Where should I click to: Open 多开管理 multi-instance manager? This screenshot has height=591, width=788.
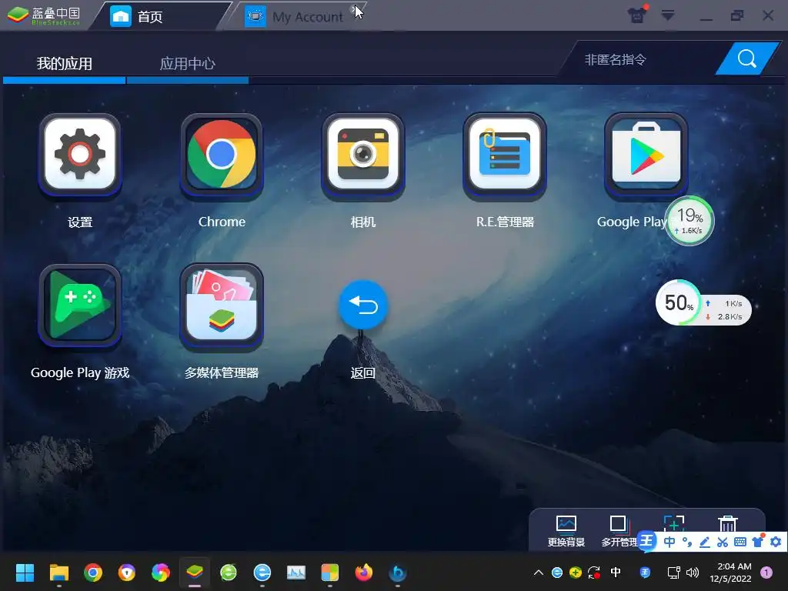pyautogui.click(x=618, y=531)
